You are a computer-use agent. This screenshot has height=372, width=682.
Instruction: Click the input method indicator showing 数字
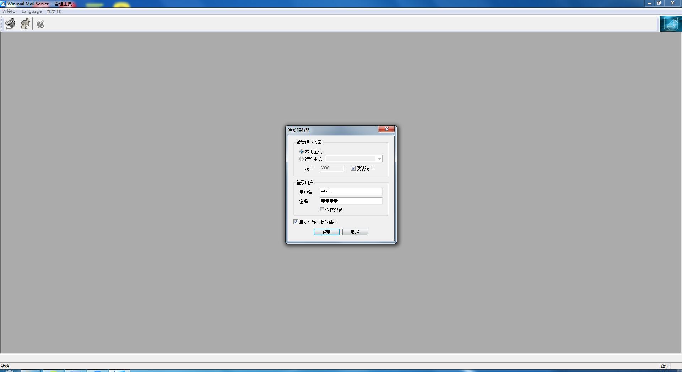tap(665, 366)
